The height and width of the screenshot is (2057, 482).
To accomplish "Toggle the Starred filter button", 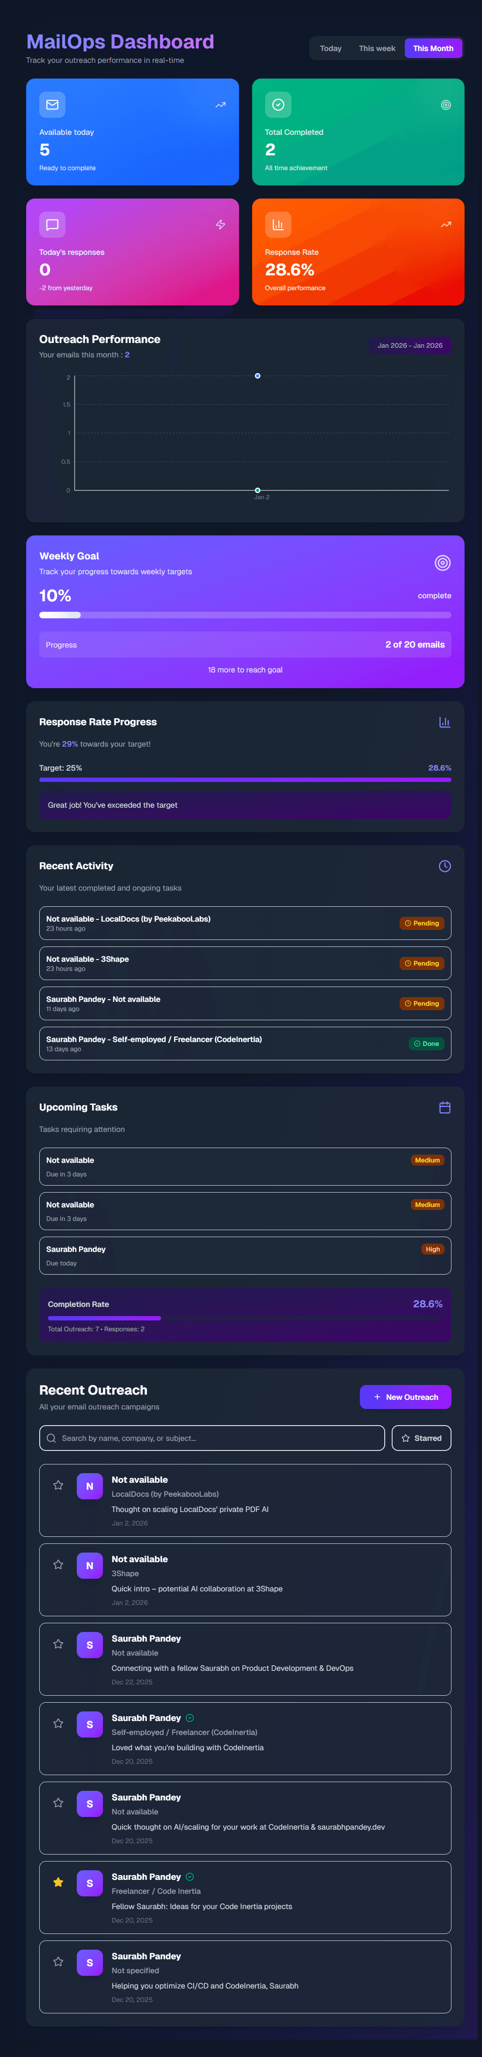I will coord(421,1438).
